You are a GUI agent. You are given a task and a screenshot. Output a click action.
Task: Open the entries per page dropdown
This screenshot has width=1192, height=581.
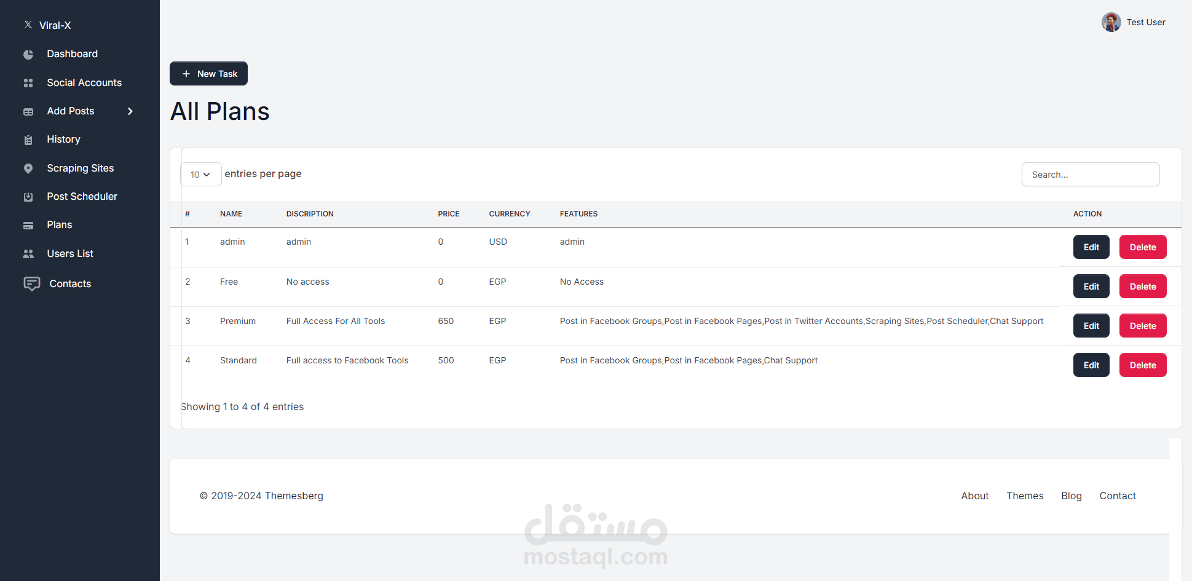[200, 175]
